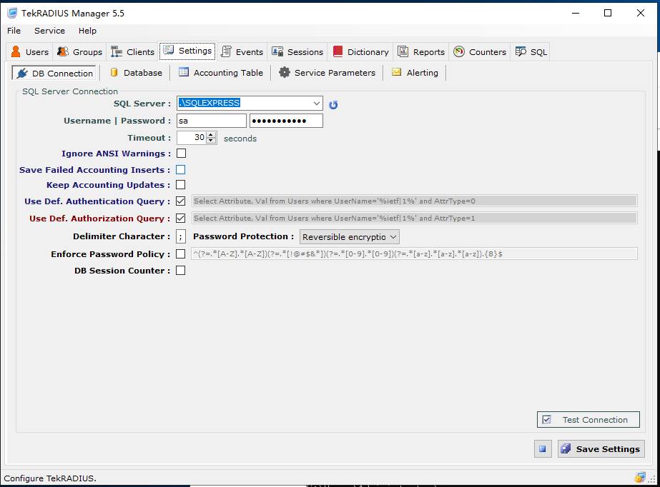Image resolution: width=660 pixels, height=487 pixels.
Task: Select the Settings tab
Action: coord(188,51)
